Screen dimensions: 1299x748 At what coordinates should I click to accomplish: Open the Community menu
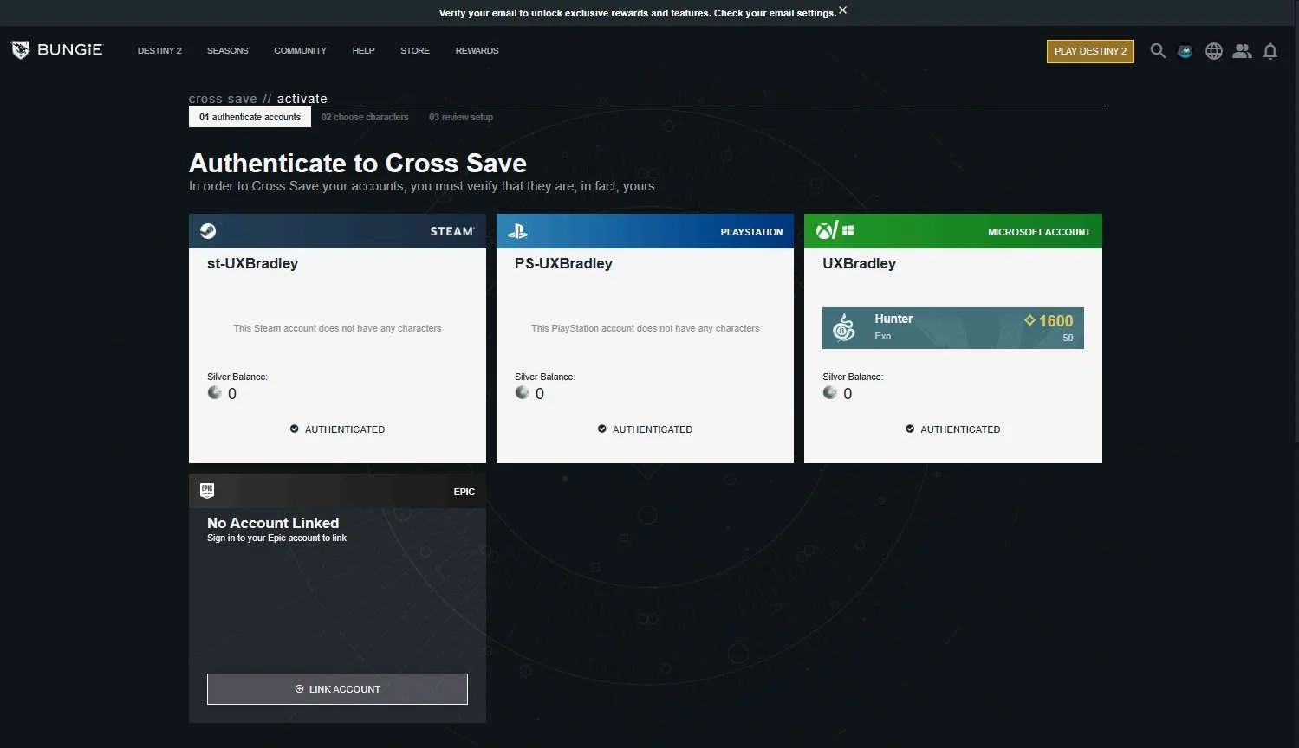click(300, 51)
